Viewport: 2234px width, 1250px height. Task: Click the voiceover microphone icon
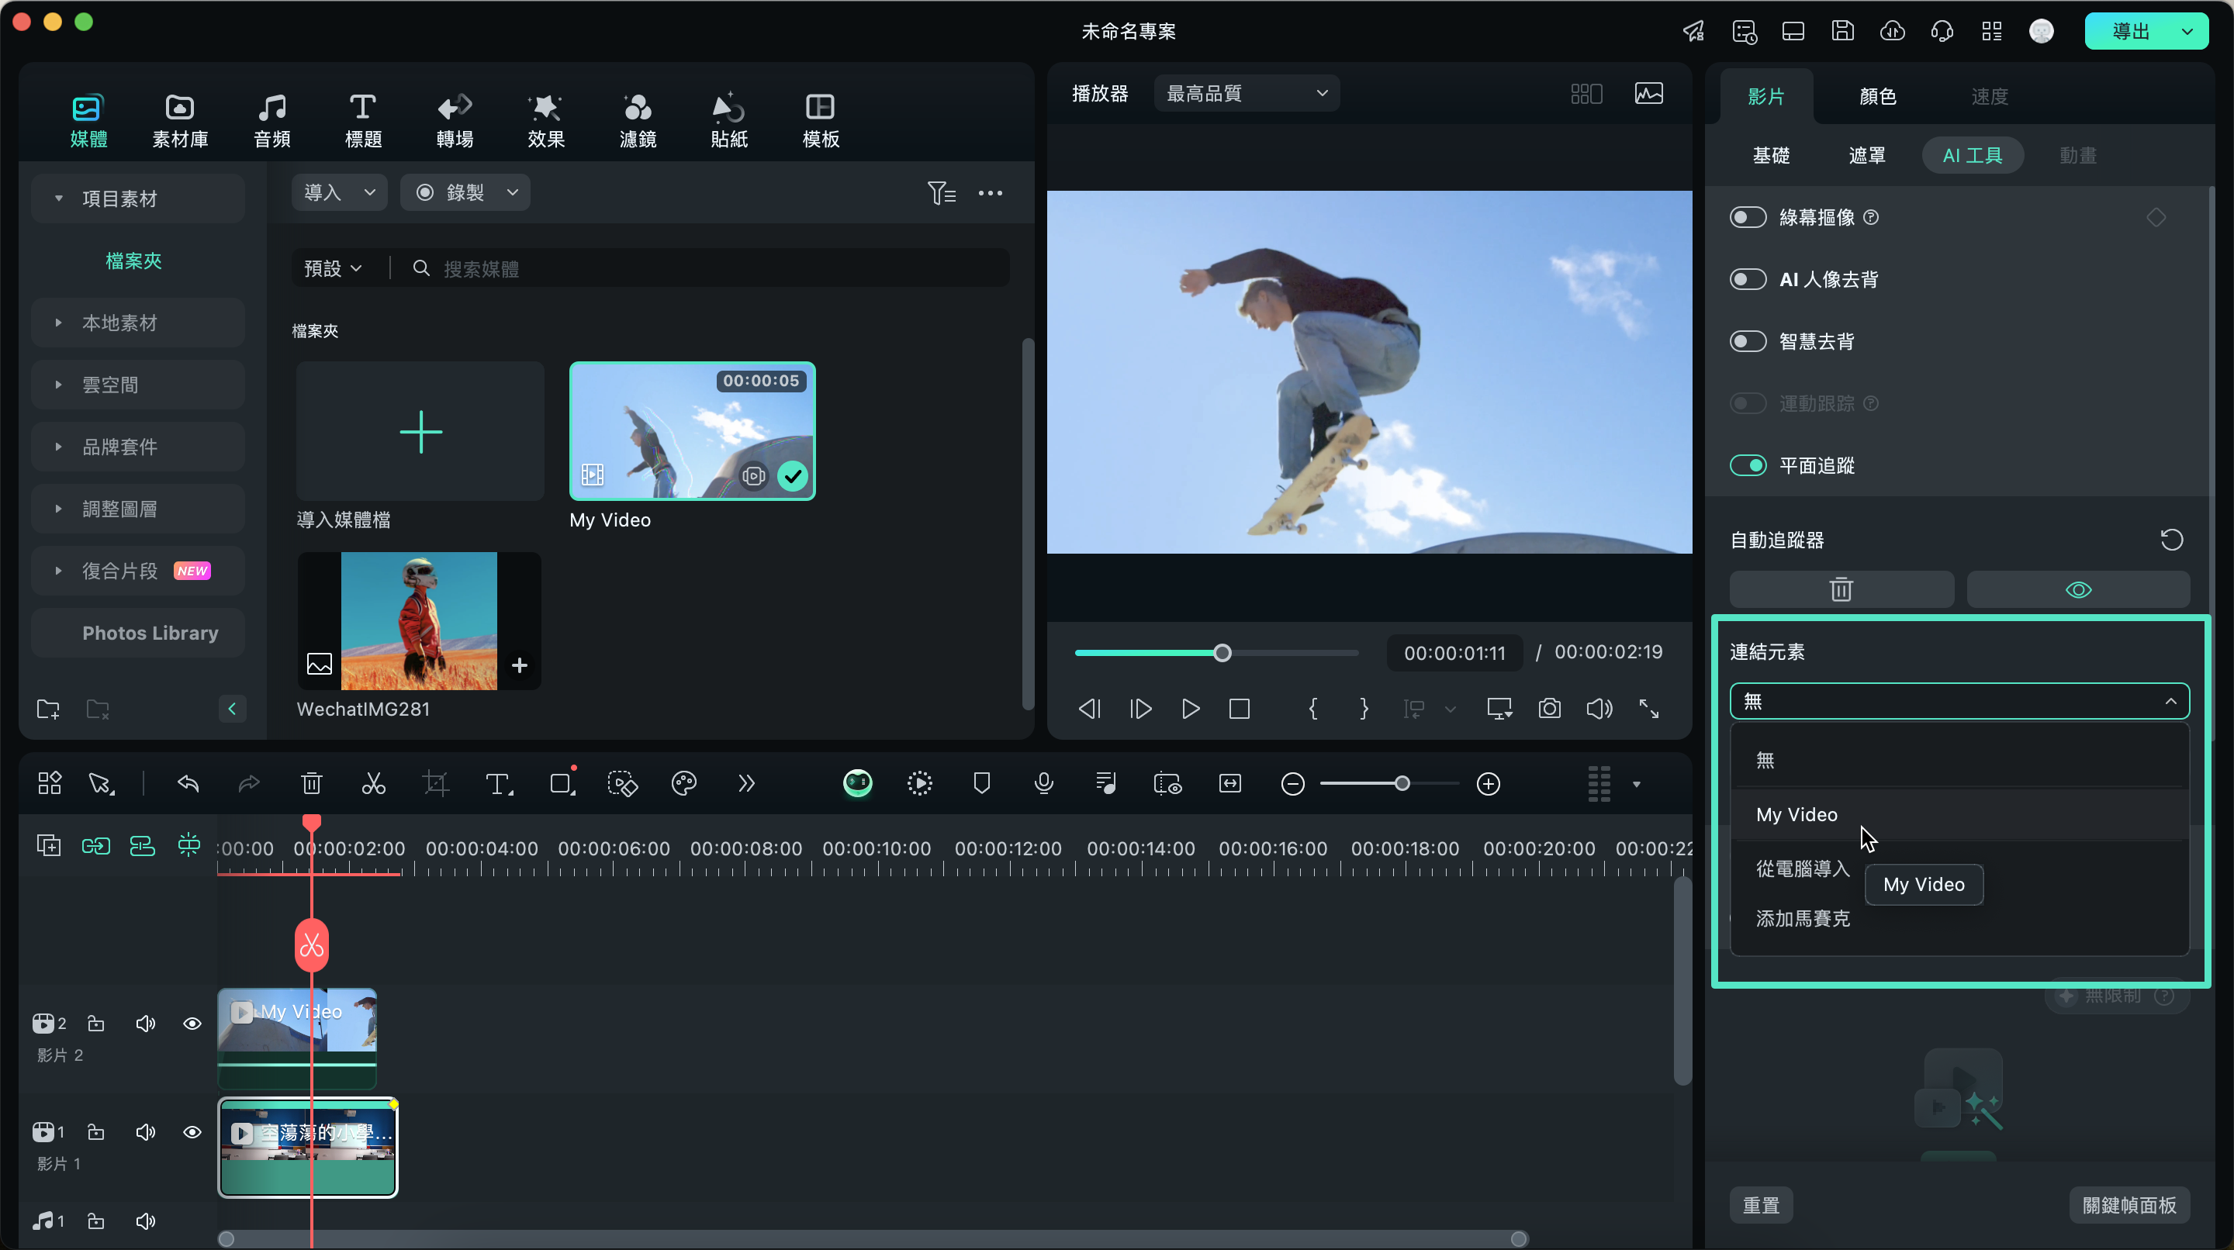coord(1043,784)
